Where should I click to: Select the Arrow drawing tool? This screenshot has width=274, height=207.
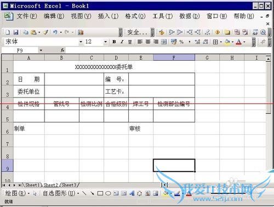(x=92, y=193)
